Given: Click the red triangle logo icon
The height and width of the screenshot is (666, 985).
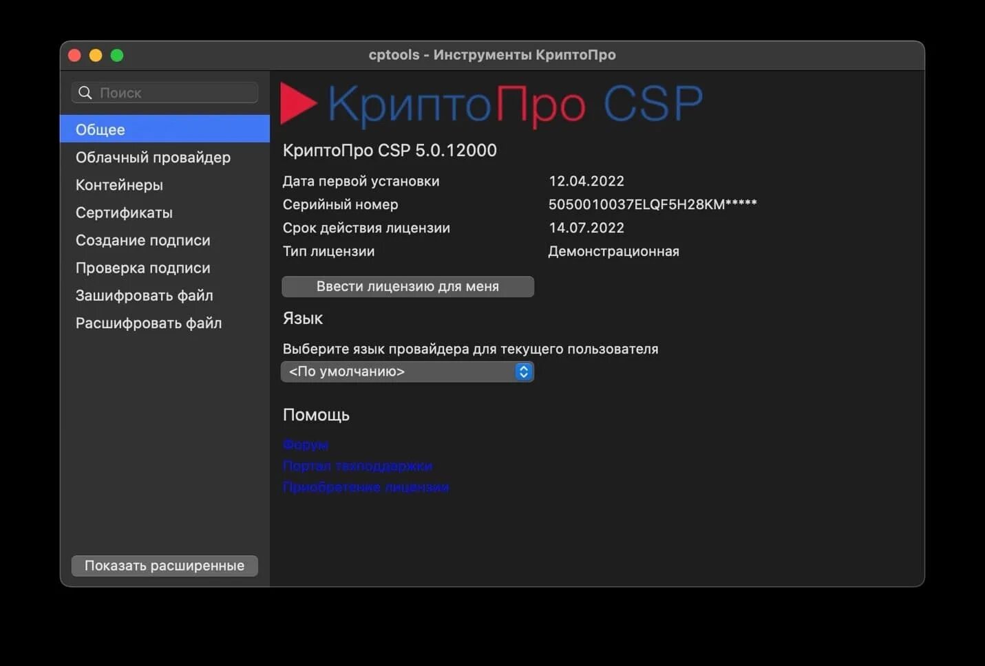Looking at the screenshot, I should pyautogui.click(x=298, y=104).
